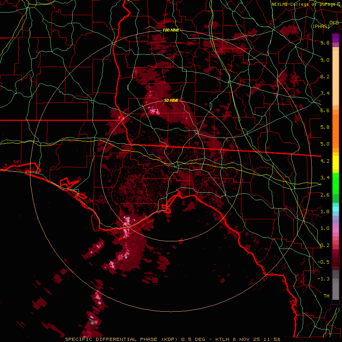Click the purple top segment of color bar

tap(336, 38)
